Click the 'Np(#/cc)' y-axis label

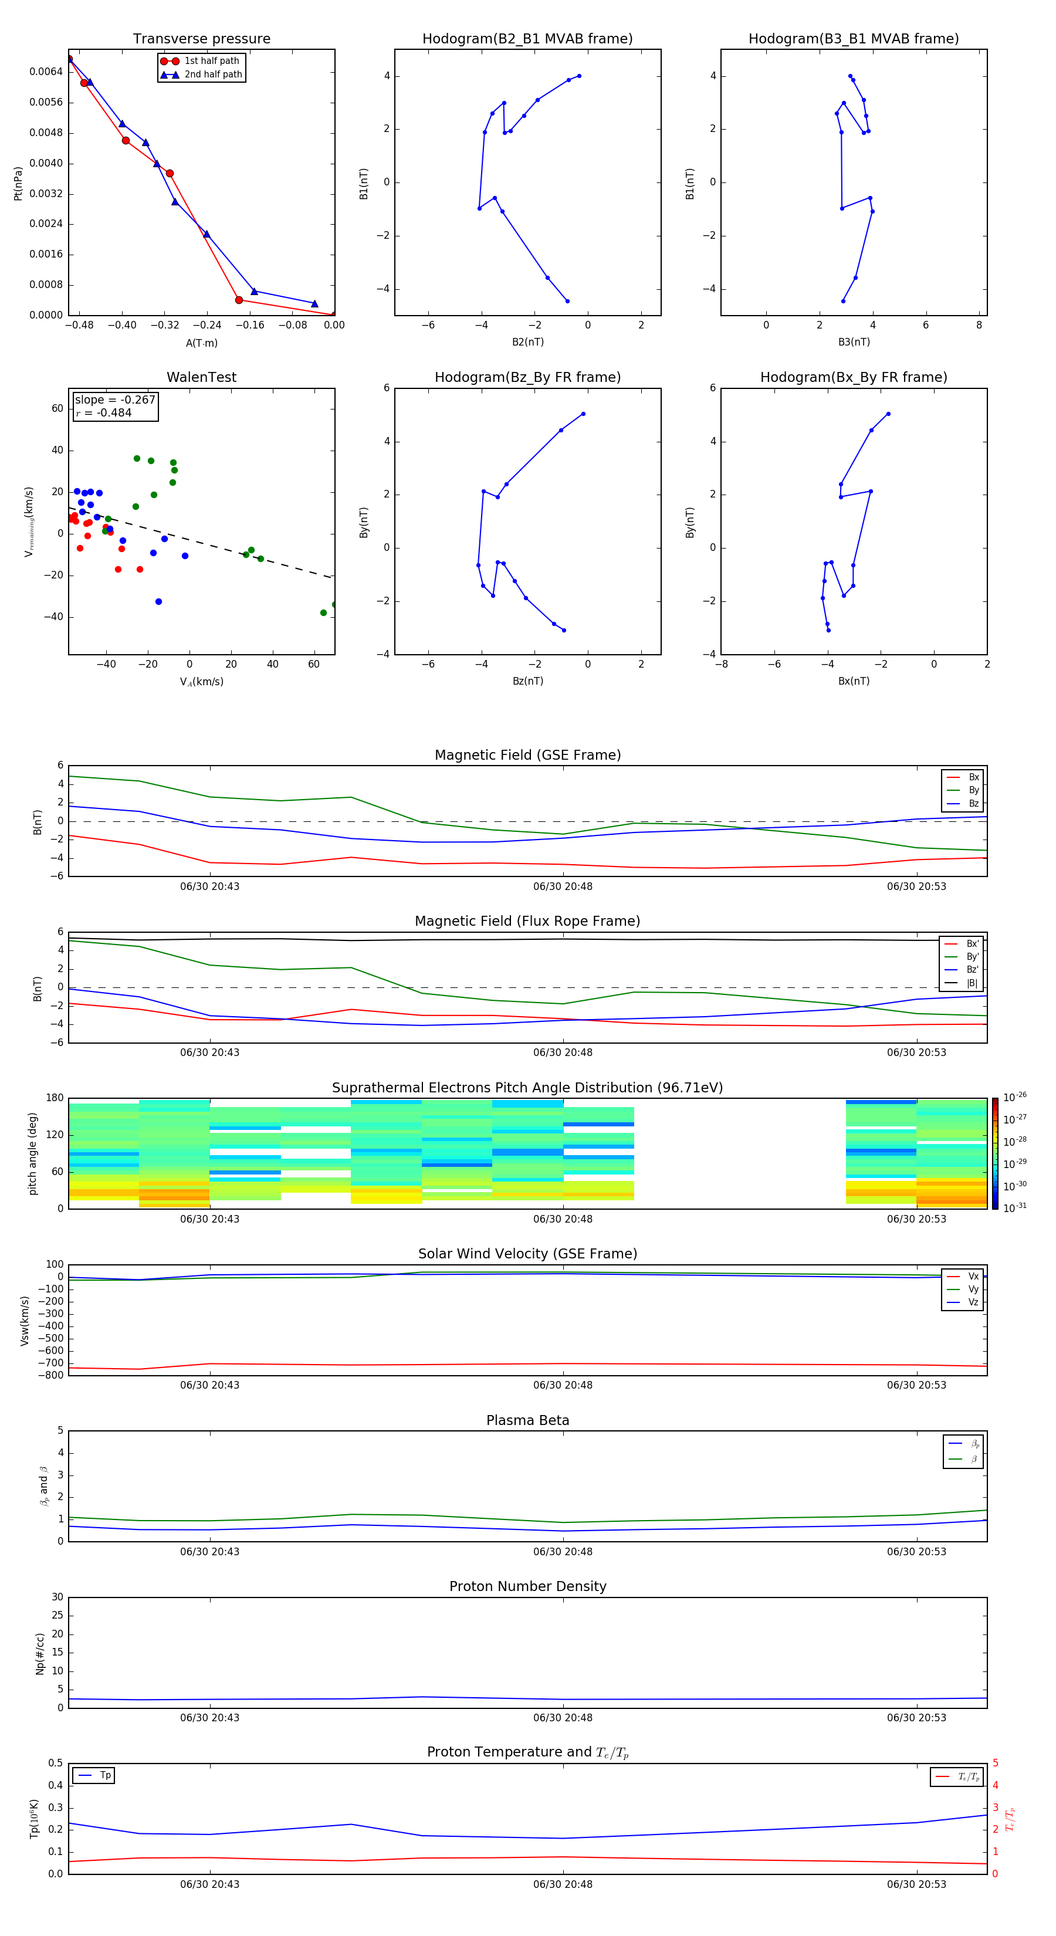40,1653
